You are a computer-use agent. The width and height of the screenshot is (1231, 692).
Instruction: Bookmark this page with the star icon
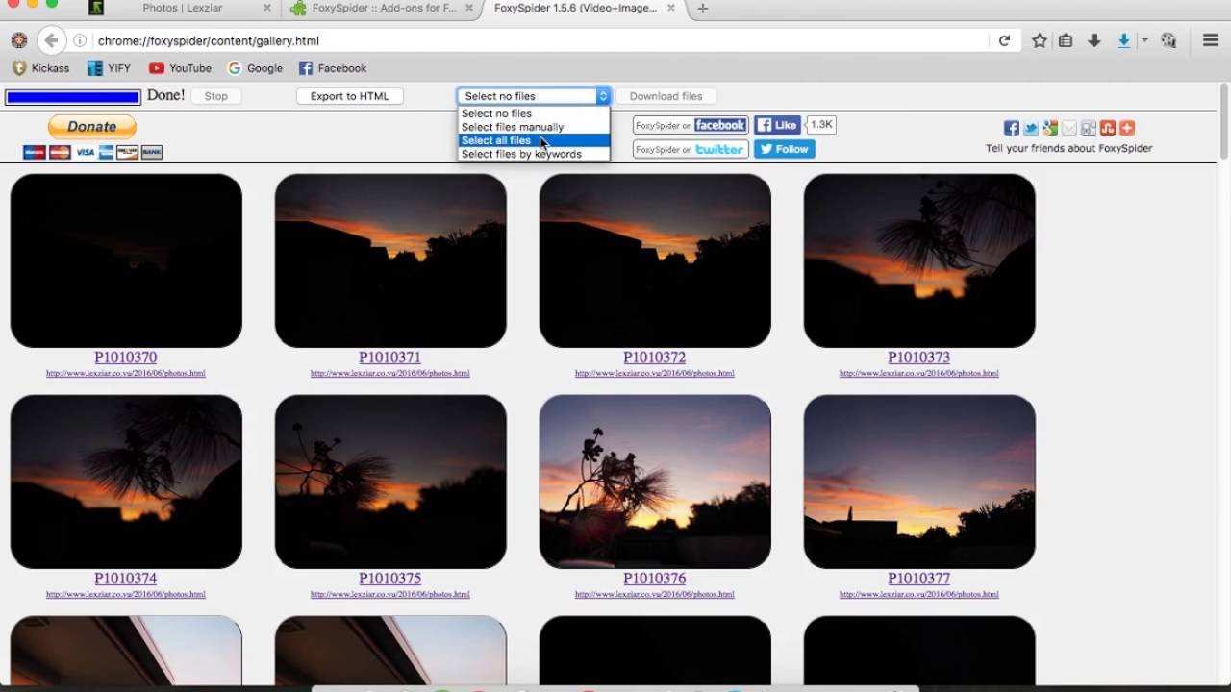(1040, 40)
